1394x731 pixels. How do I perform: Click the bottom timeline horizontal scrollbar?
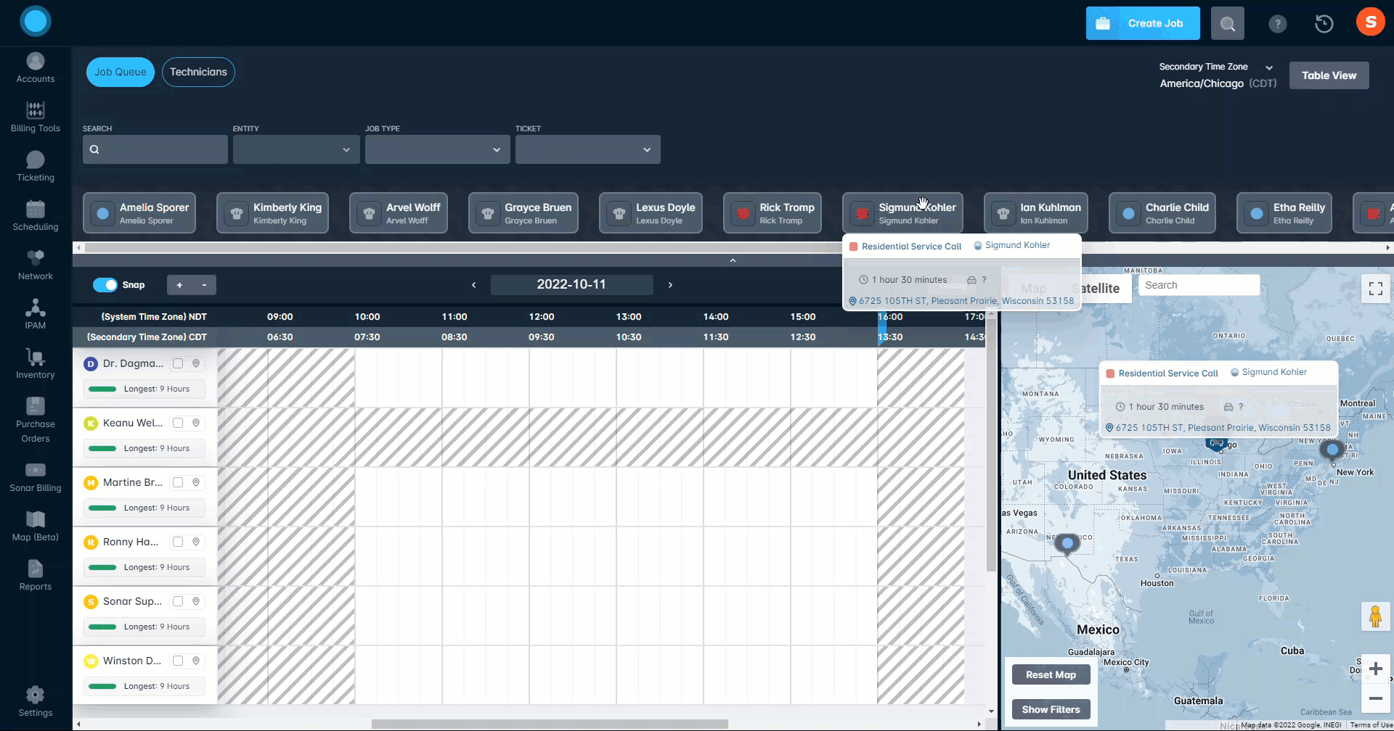pos(550,724)
